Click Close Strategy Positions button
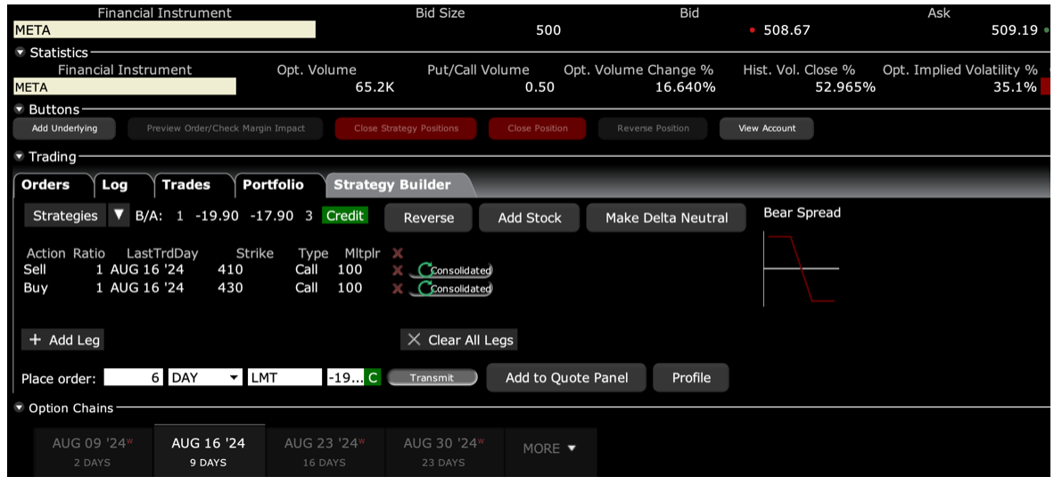The image size is (1054, 485). point(406,128)
